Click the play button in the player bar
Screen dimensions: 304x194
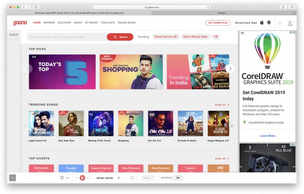coord(82,178)
